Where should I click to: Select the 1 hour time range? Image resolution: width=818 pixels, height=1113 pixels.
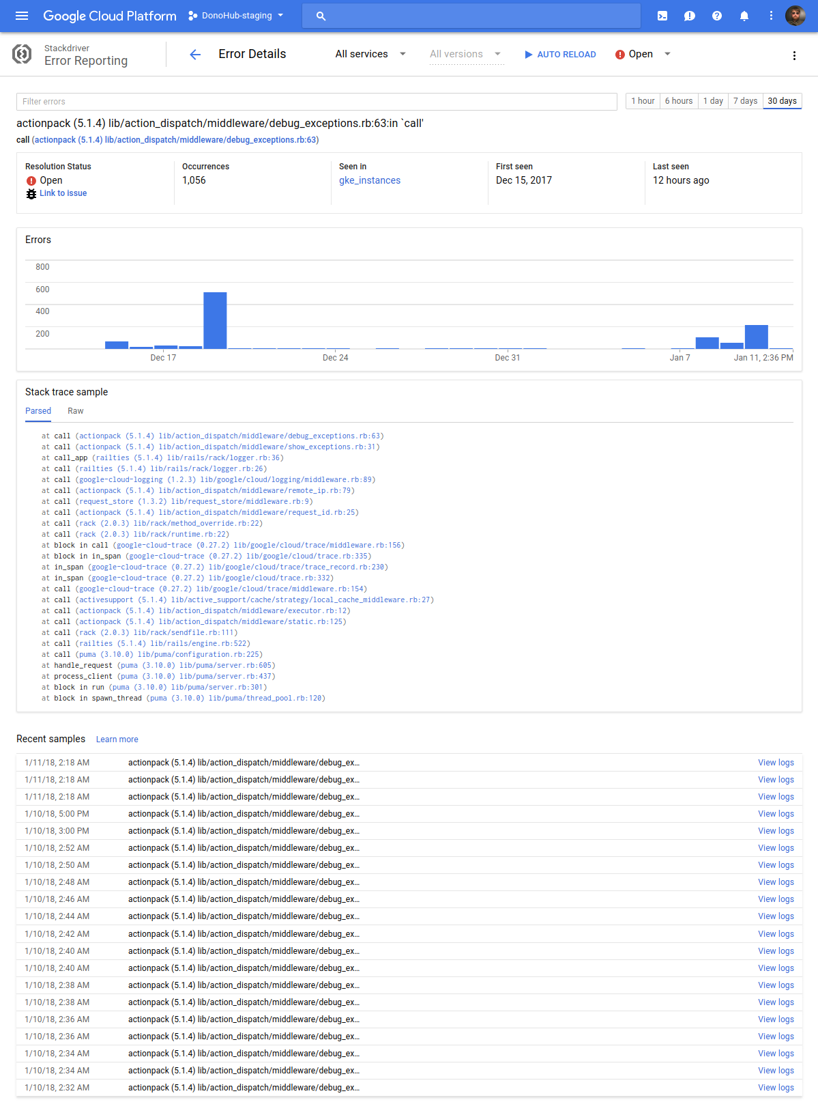pos(643,101)
